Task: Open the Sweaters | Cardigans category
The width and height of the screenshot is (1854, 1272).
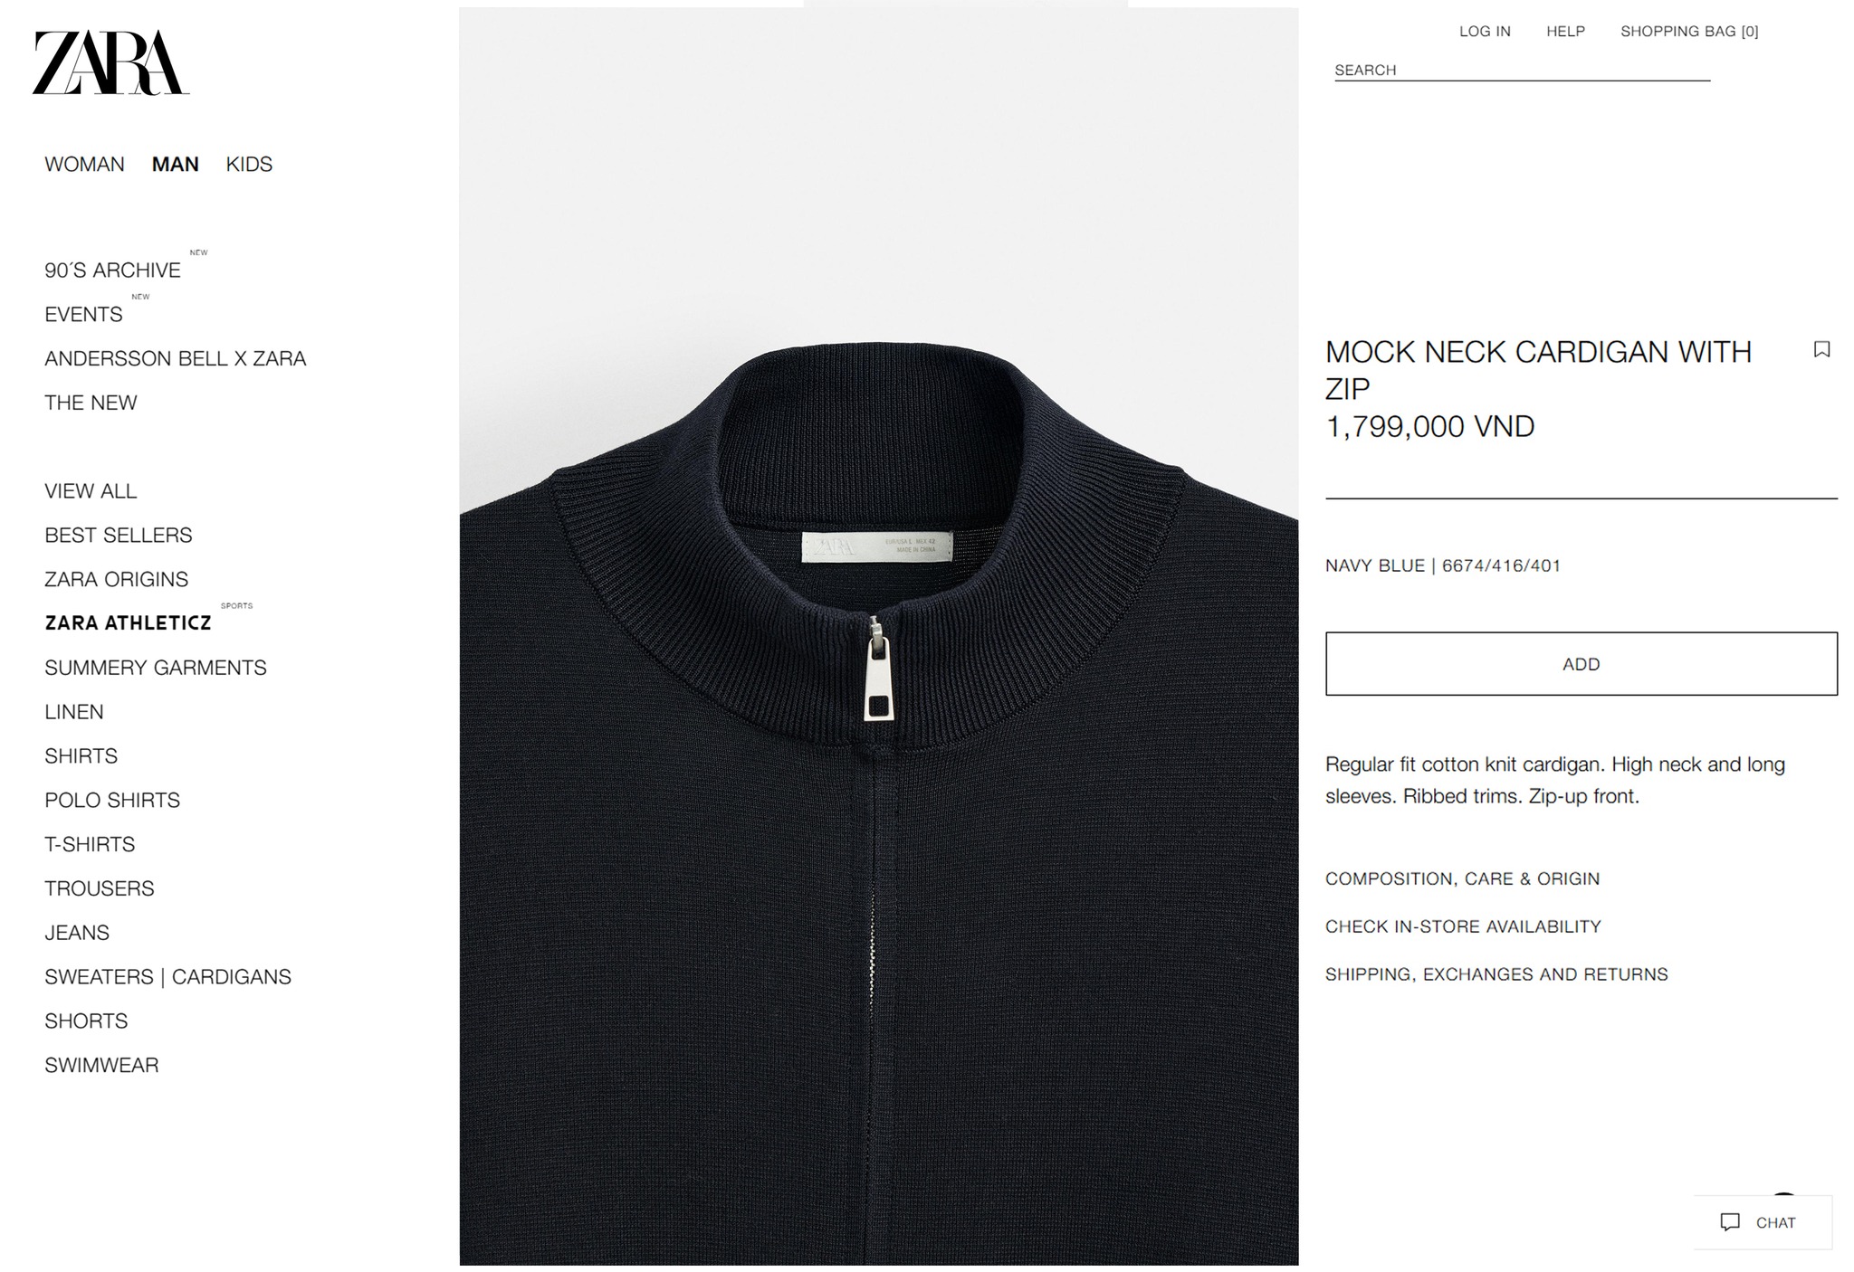Action: tap(167, 977)
